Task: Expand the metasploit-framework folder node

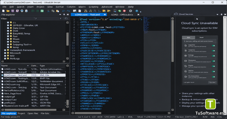Action: point(5,50)
